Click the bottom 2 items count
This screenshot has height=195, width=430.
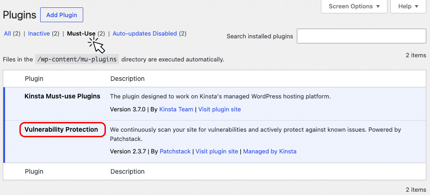tap(416, 189)
